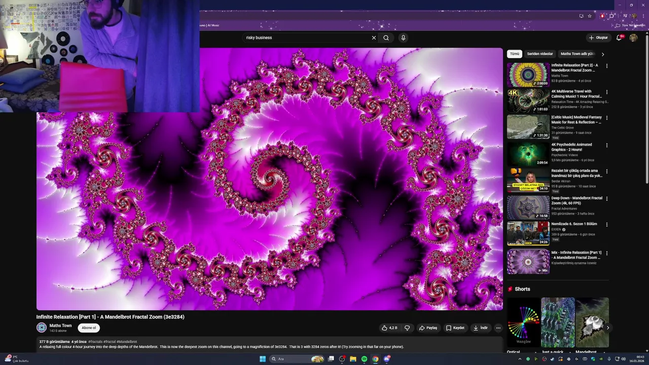Image resolution: width=649 pixels, height=365 pixels.
Task: Focus the risky business search field
Action: click(307, 38)
